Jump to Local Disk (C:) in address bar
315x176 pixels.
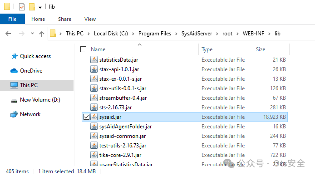pos(111,34)
